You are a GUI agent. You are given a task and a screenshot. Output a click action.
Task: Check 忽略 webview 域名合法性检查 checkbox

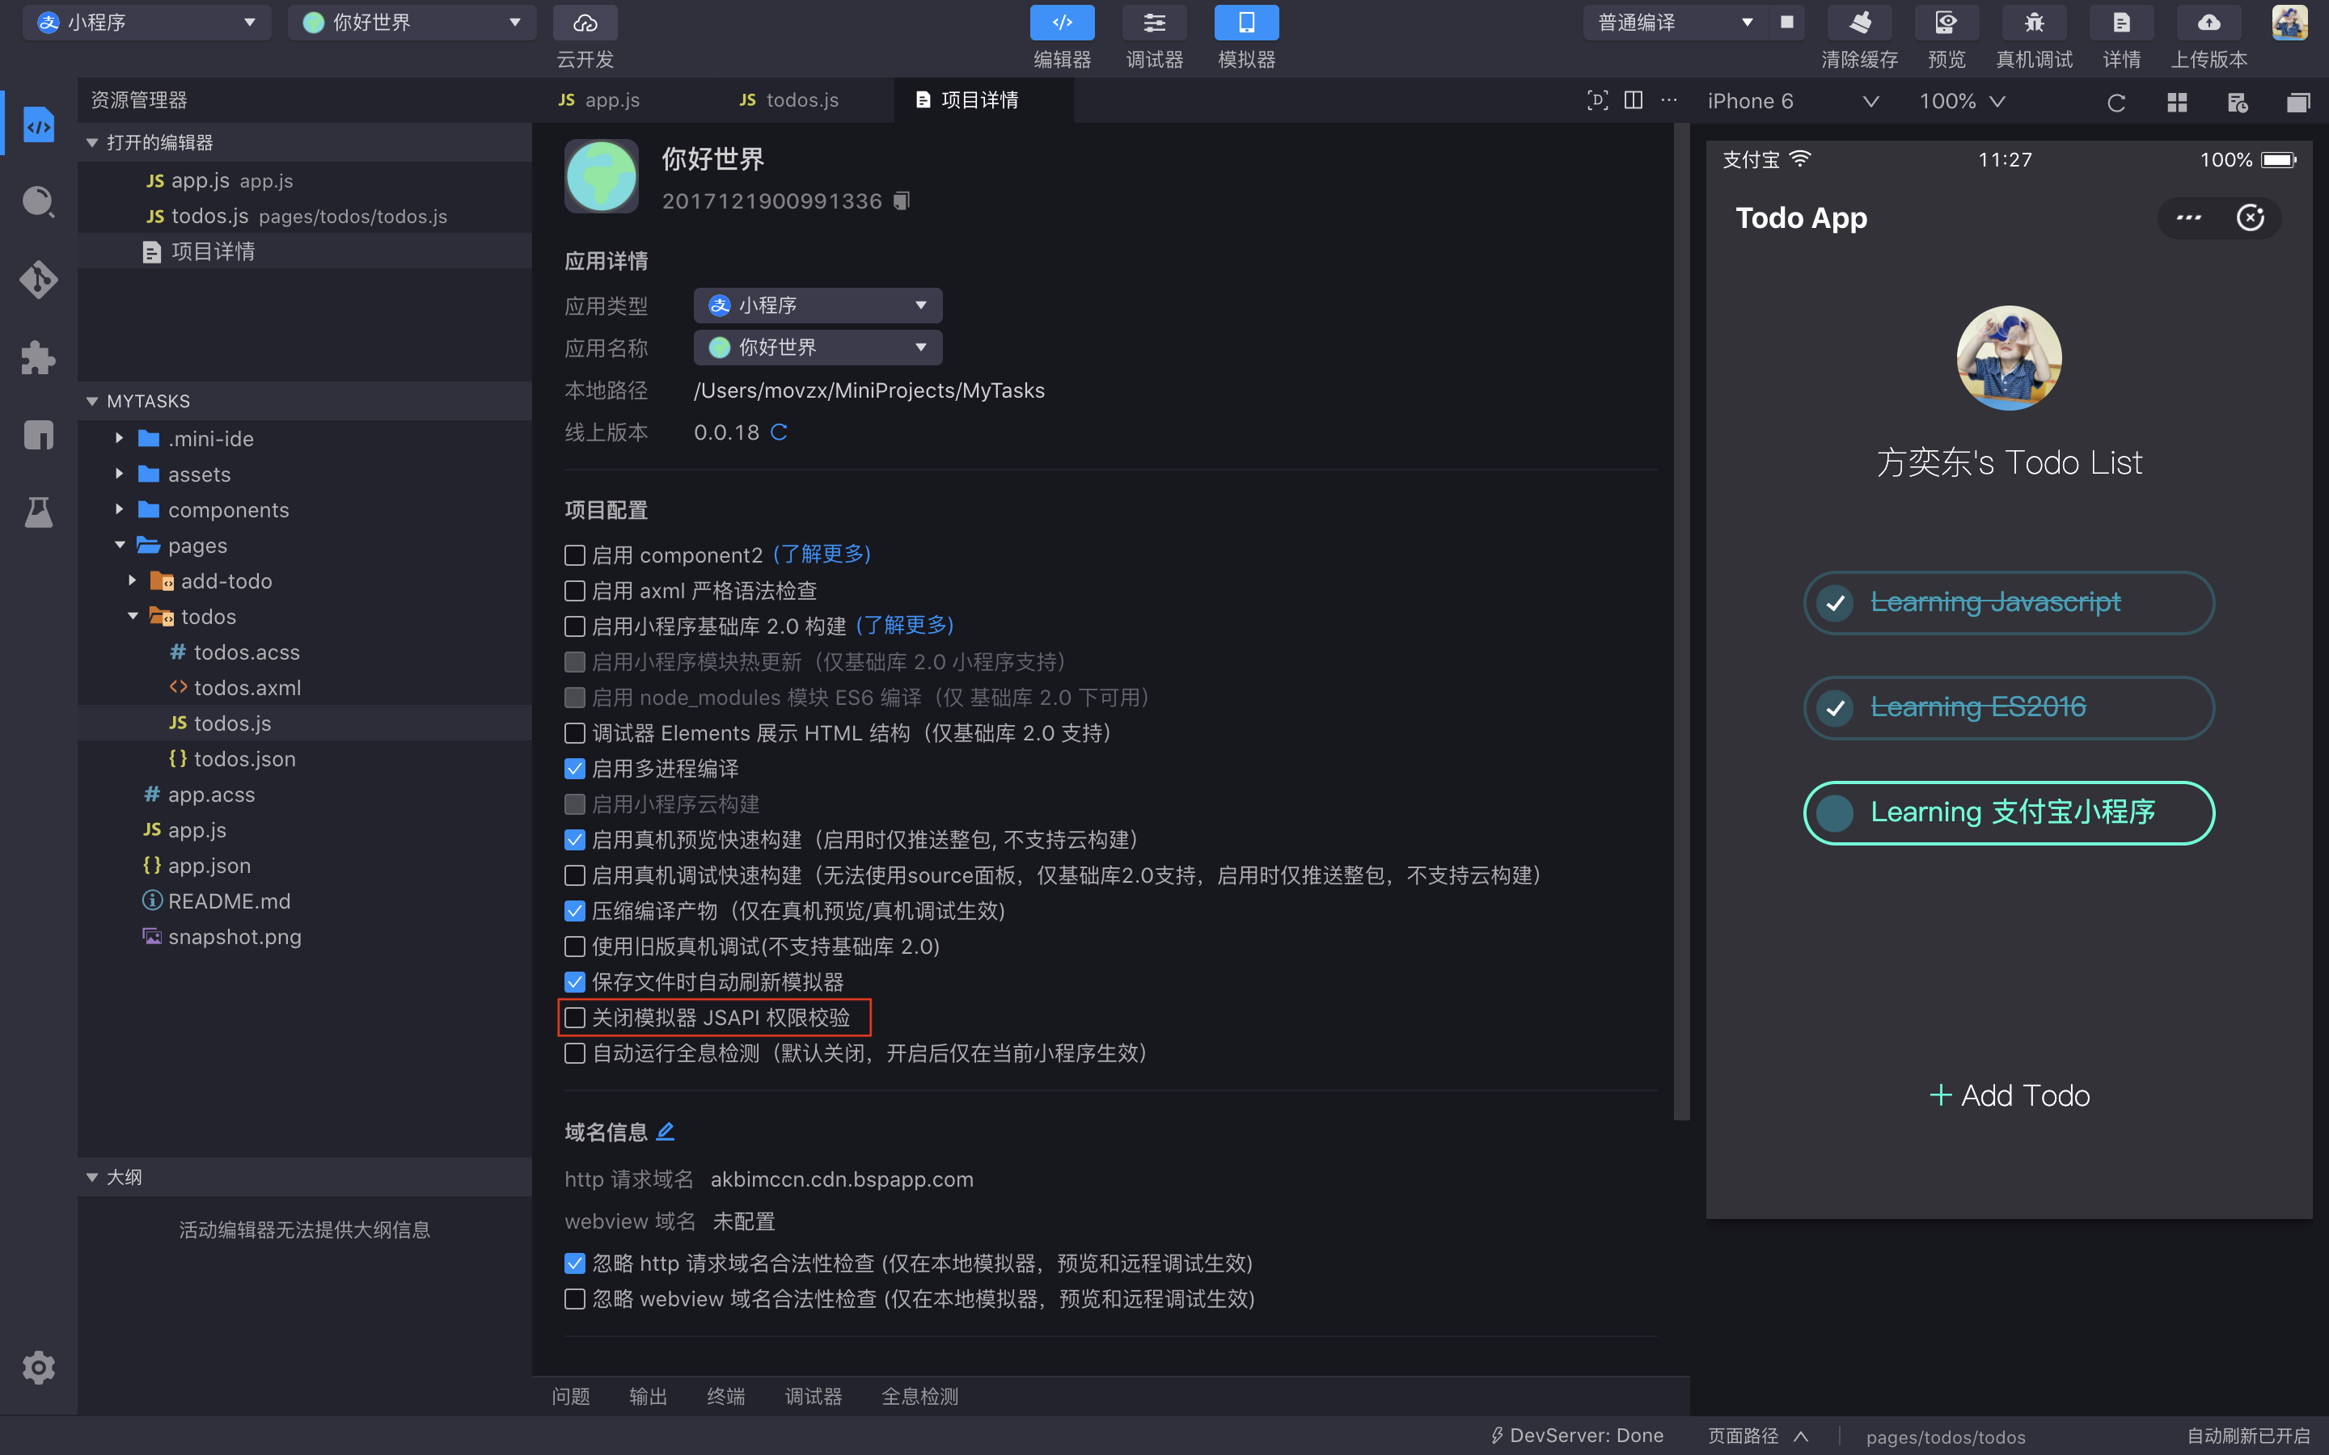tap(574, 1299)
